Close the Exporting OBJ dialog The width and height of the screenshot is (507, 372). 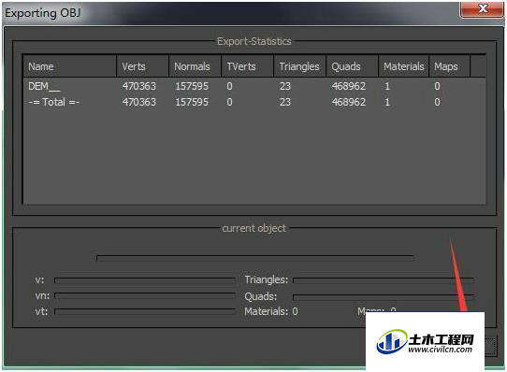483,9
